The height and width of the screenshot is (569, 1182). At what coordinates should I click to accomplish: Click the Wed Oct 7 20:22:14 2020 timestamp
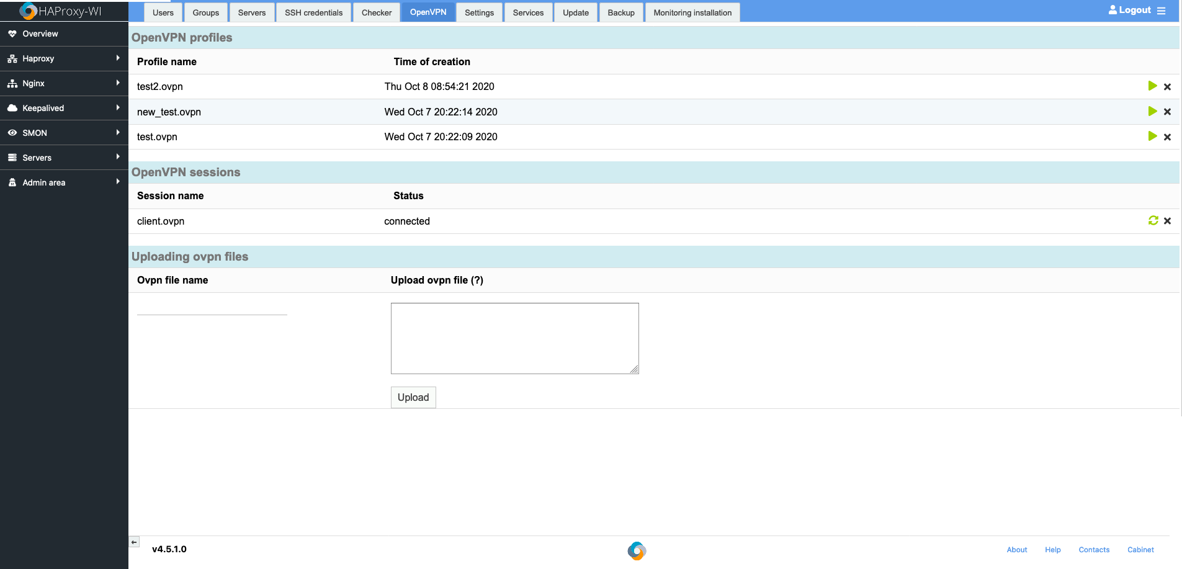(441, 112)
